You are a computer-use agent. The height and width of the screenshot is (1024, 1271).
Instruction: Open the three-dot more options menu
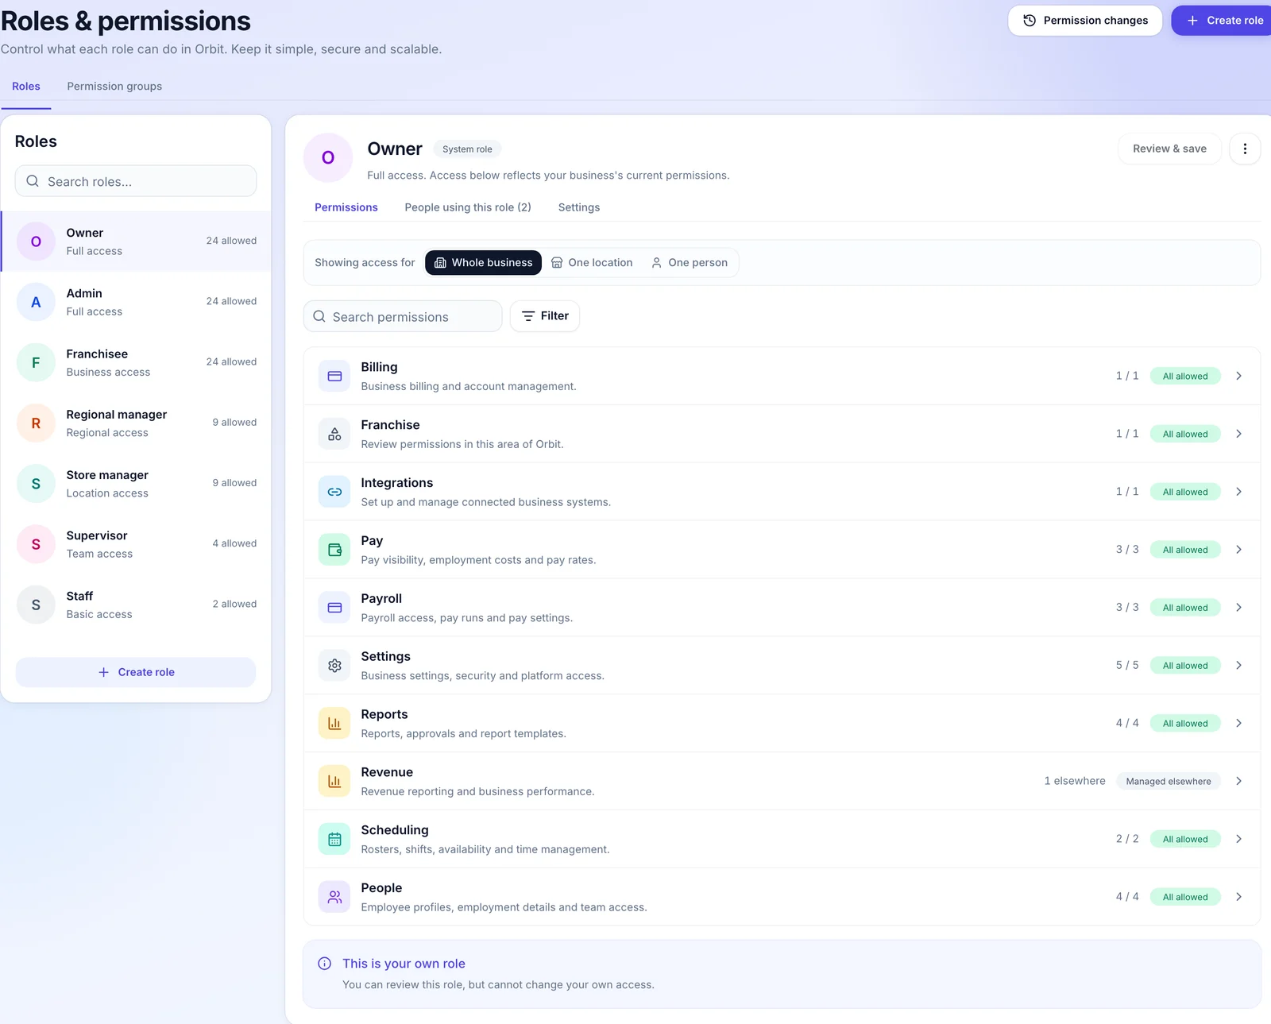[x=1245, y=149]
